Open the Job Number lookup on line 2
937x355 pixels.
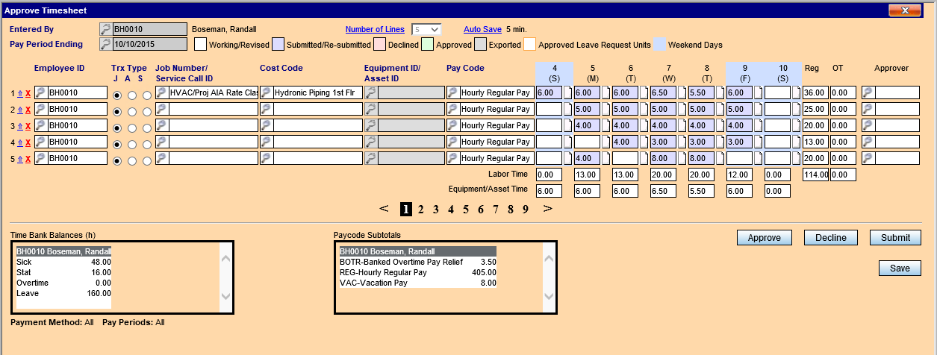[x=161, y=110]
